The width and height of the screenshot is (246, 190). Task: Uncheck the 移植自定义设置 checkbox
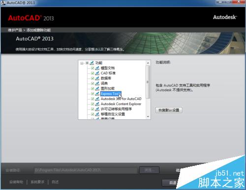(x=92, y=114)
